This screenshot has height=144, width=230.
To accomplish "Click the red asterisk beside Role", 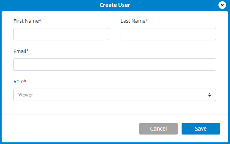I will click(x=25, y=81).
